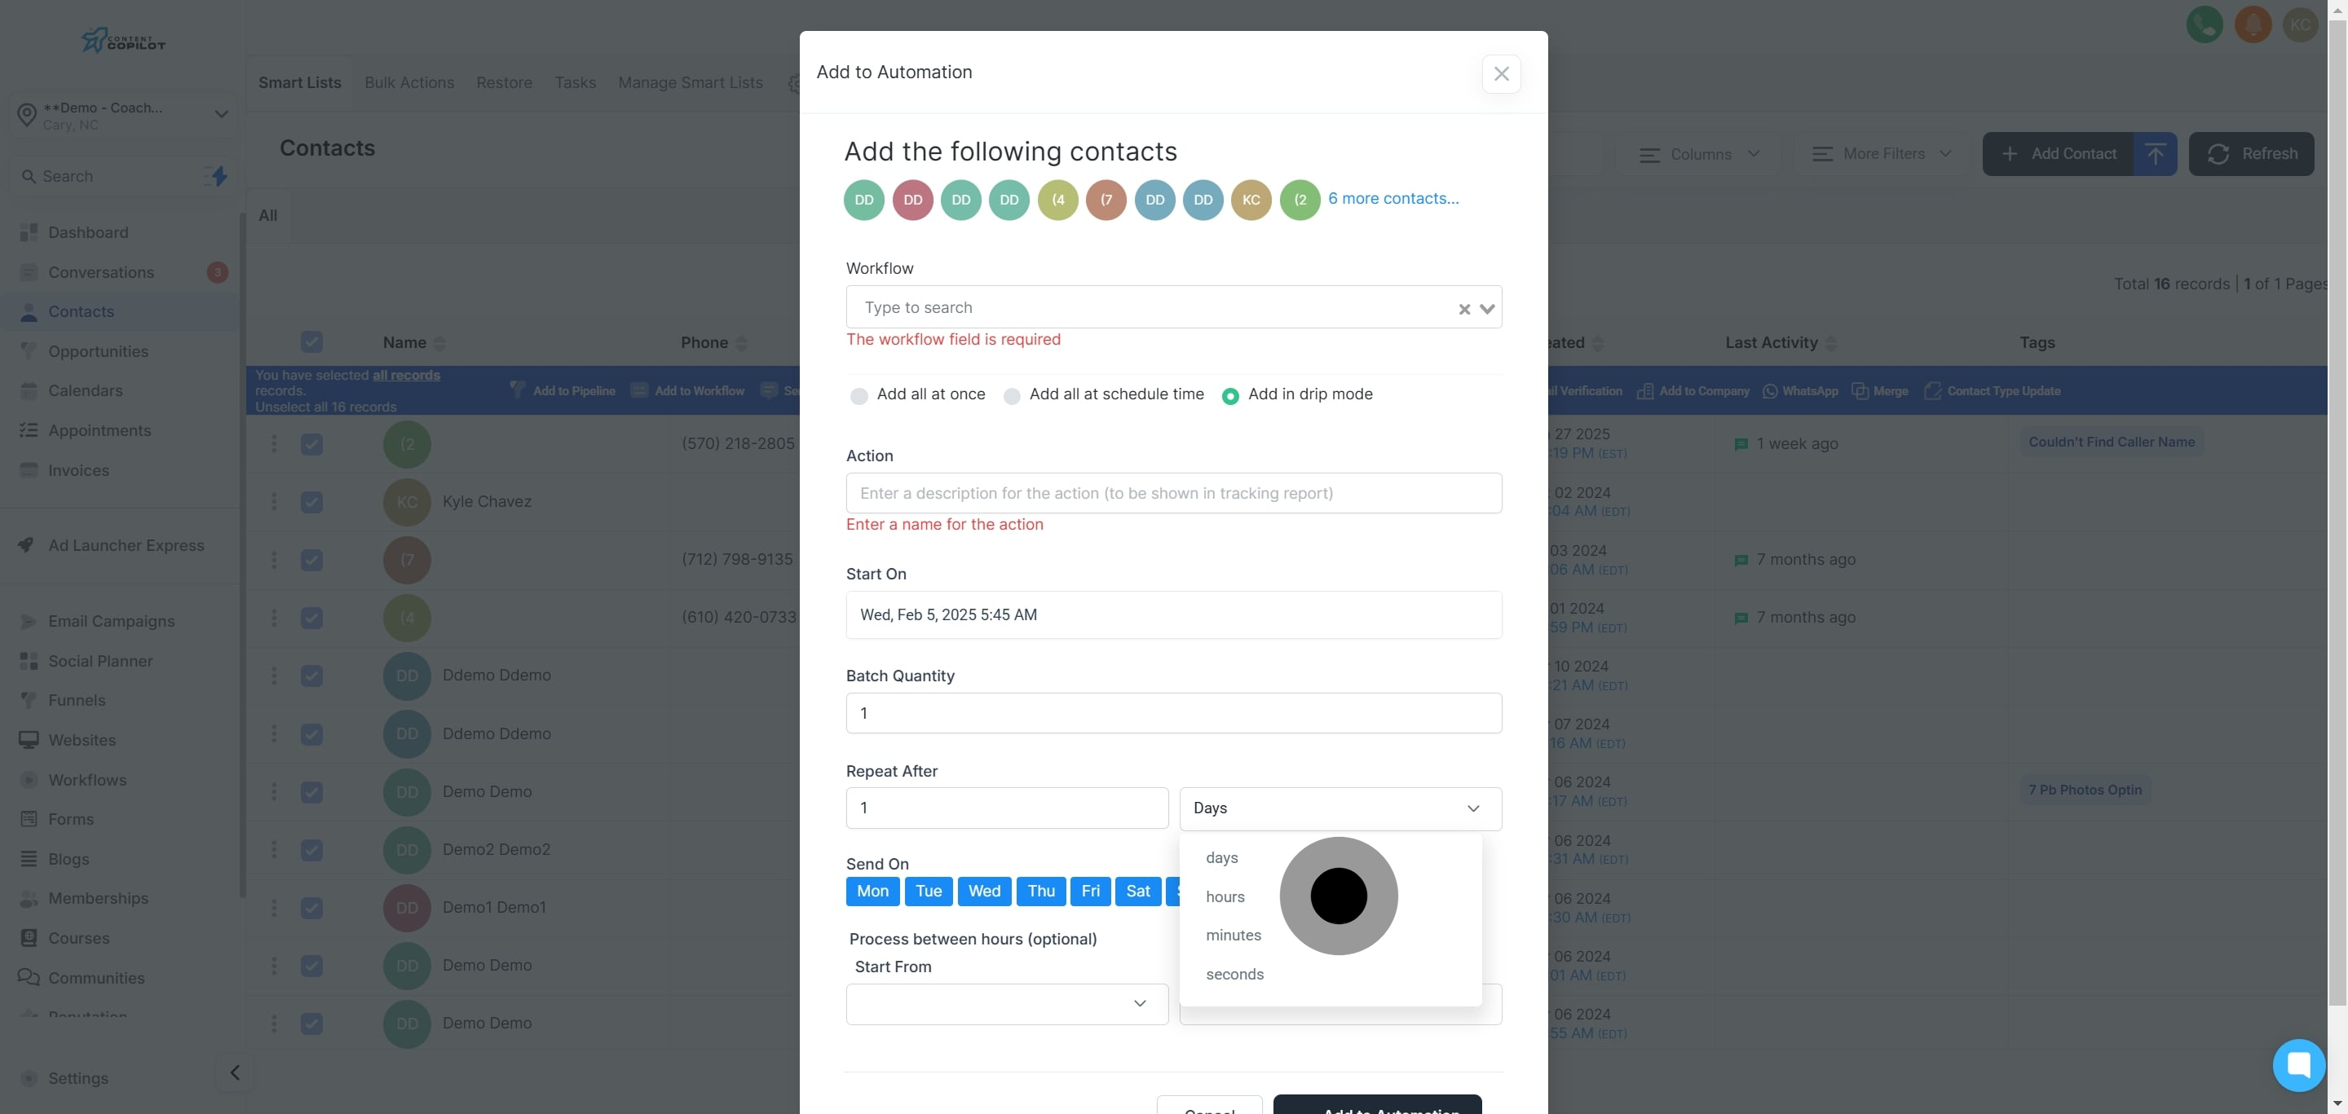Click the clear X in Workflow field
The width and height of the screenshot is (2348, 1114).
(1464, 309)
